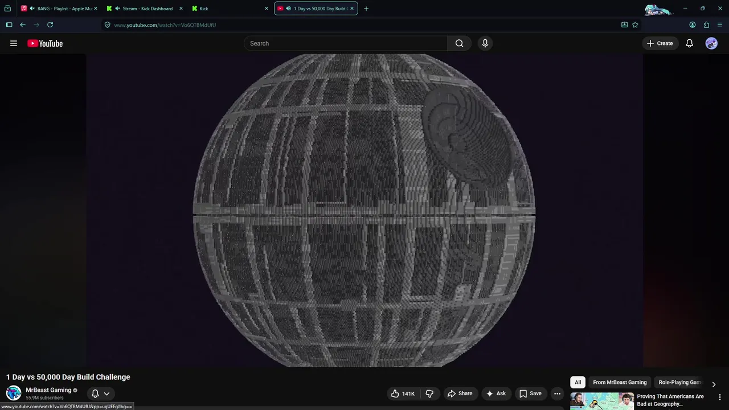Open site information shield icon
Viewport: 729px width, 410px height.
tap(107, 24)
